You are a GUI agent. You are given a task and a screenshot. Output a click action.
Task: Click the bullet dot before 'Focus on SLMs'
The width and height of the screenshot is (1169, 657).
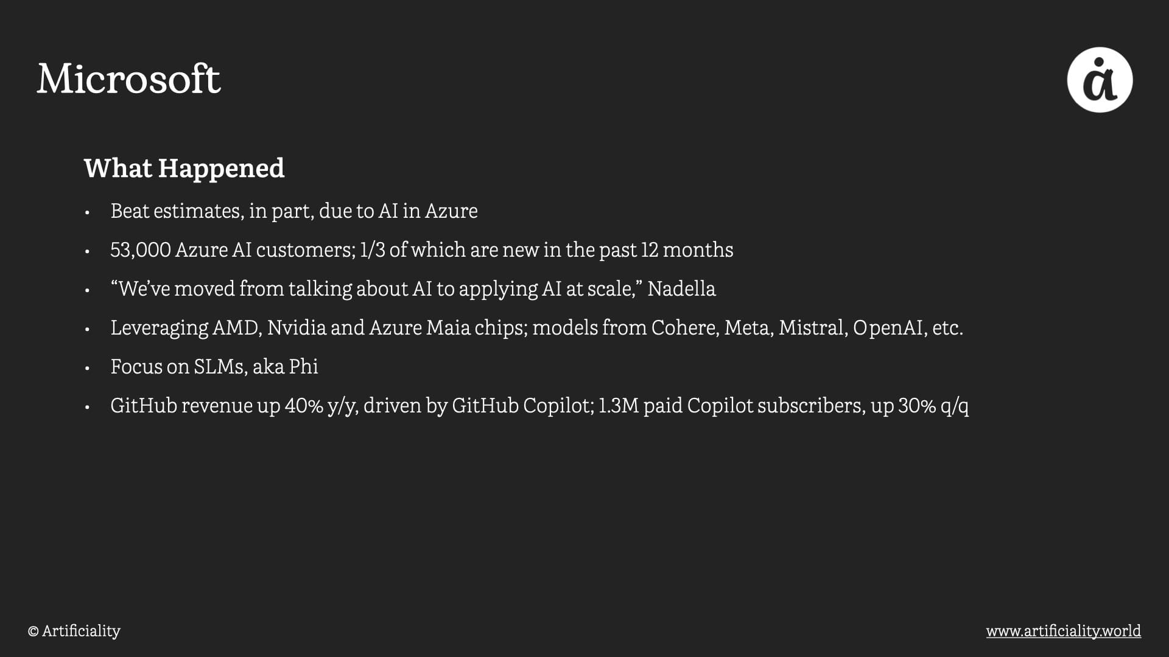tap(88, 369)
